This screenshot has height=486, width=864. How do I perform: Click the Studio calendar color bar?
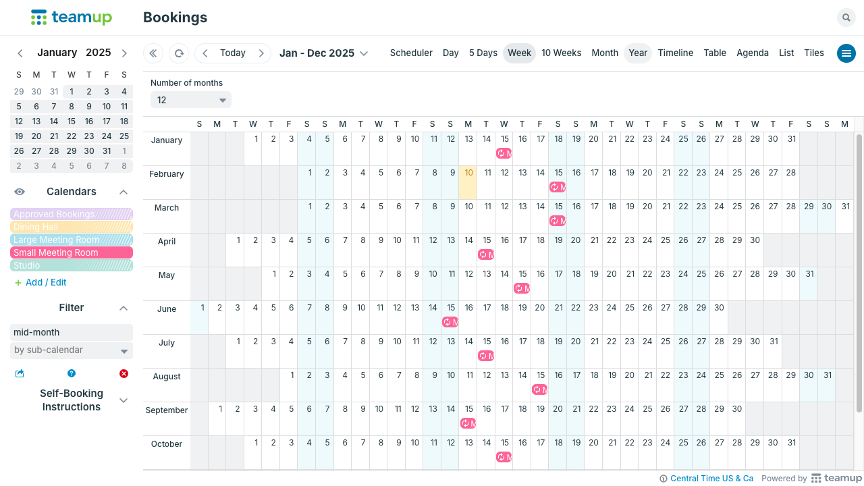[72, 265]
